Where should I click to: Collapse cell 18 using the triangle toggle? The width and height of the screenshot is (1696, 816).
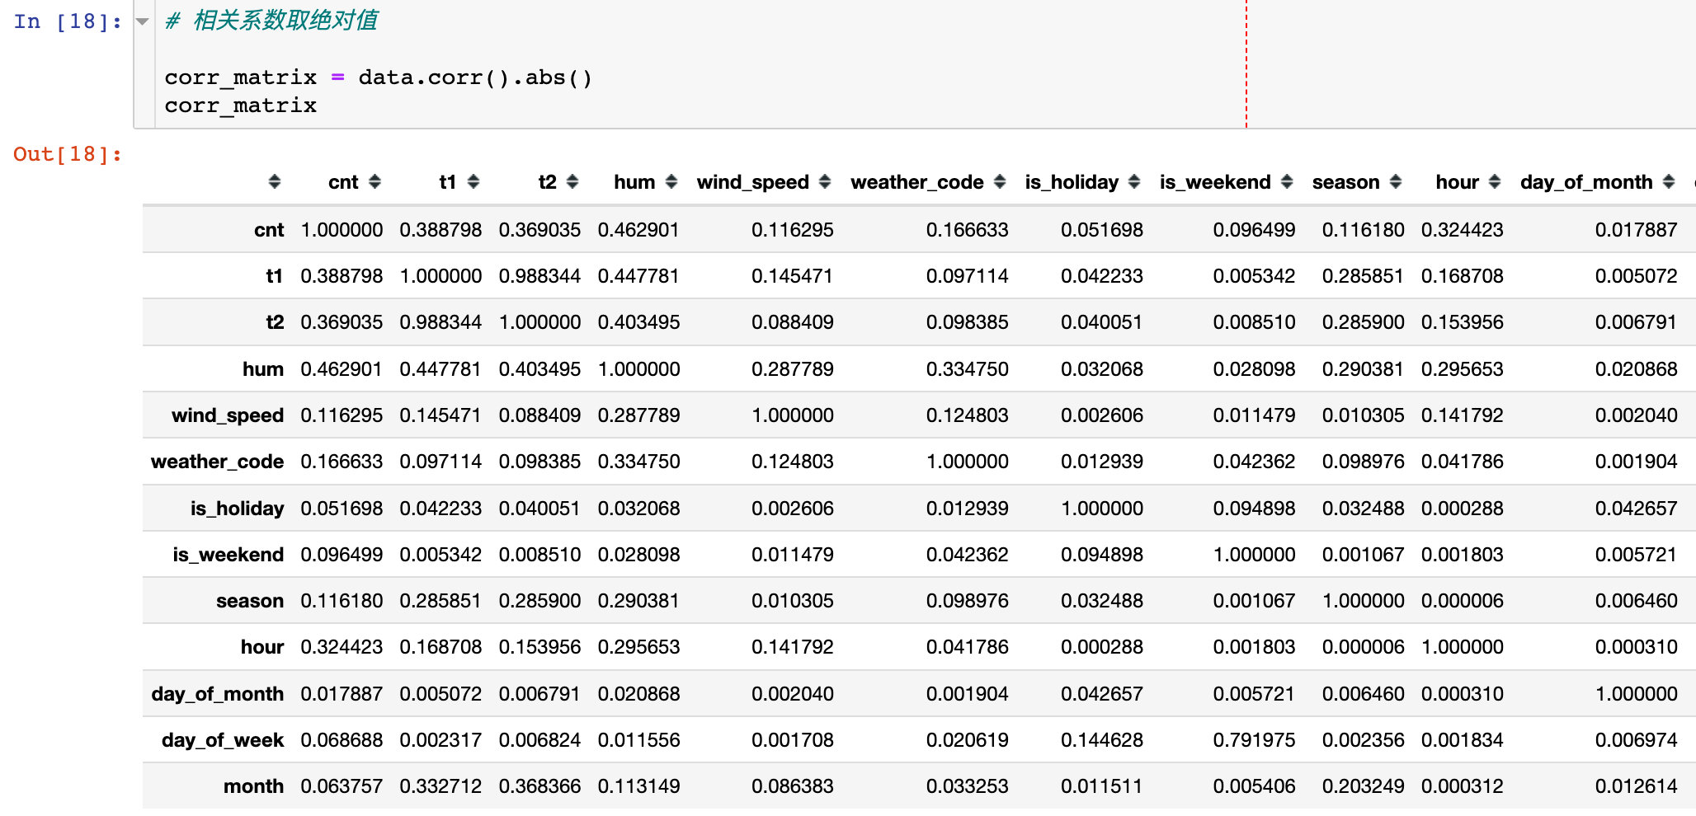click(143, 22)
